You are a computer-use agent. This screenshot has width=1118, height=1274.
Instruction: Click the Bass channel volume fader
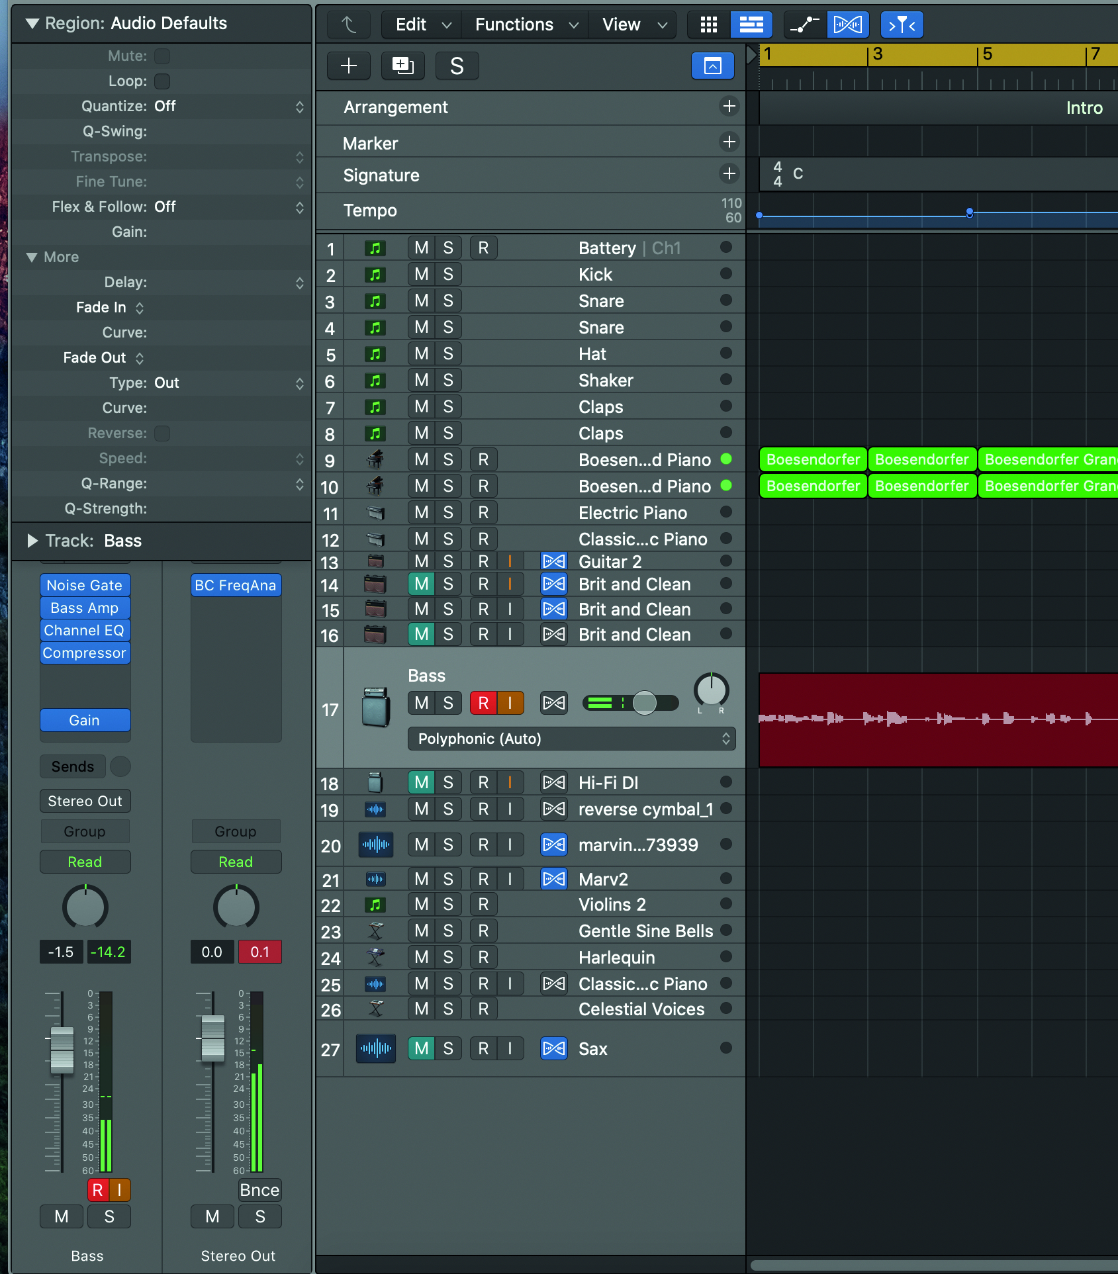(62, 1050)
